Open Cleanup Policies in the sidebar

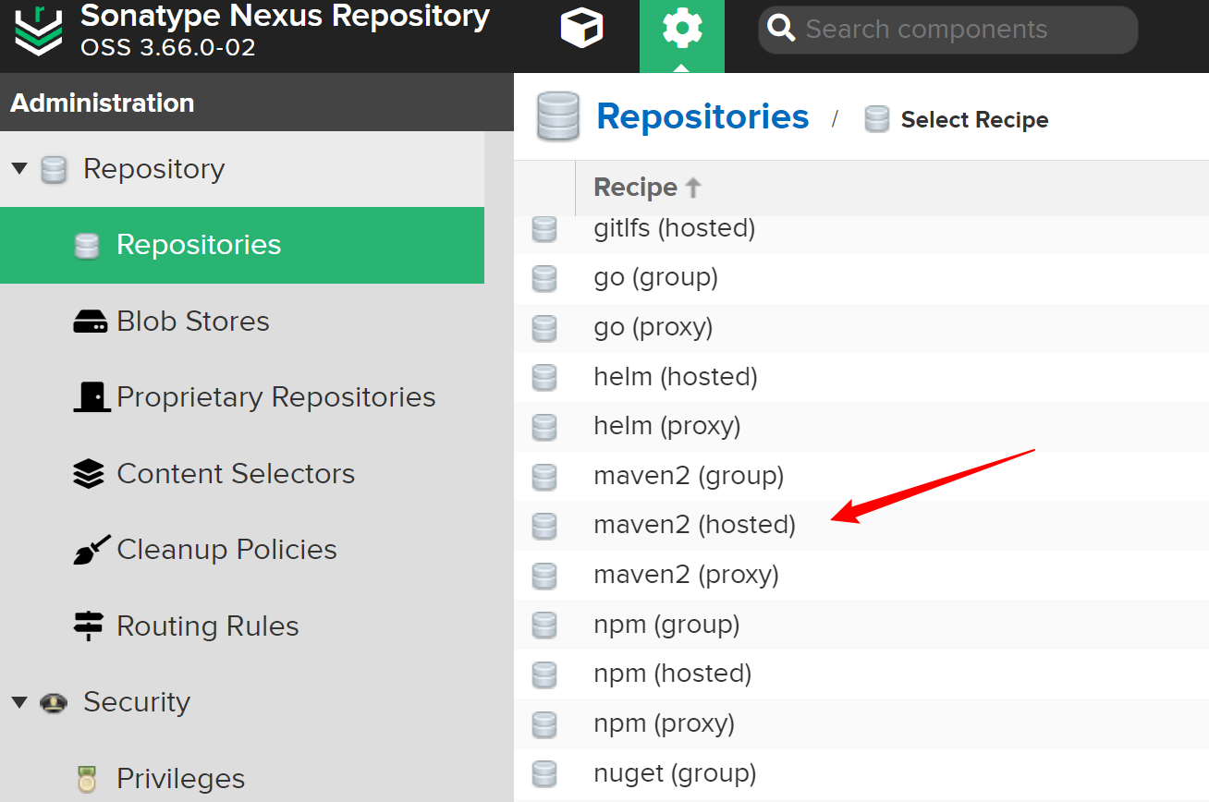pos(226,549)
